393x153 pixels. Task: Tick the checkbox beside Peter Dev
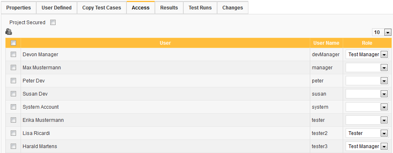tap(13, 81)
